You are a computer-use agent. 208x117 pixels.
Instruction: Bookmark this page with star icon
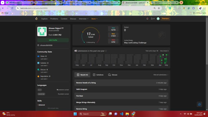coord(159,8)
